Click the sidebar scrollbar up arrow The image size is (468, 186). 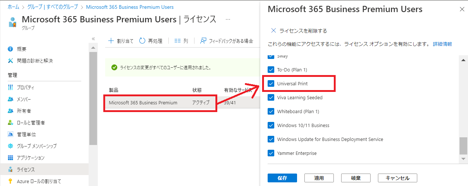tap(93, 48)
